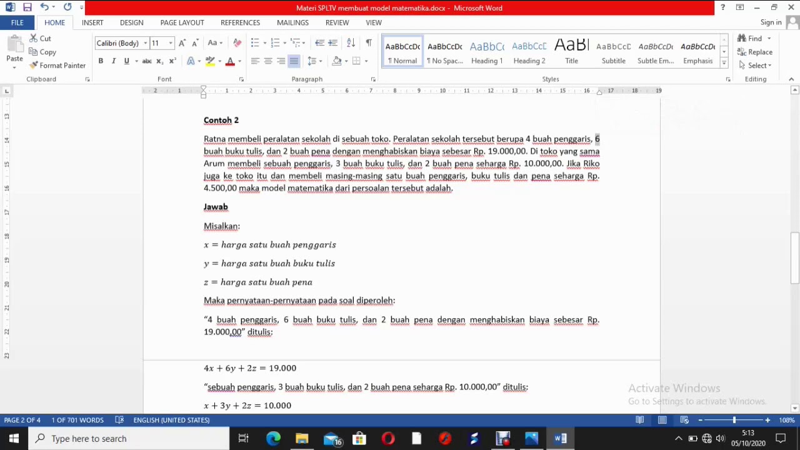This screenshot has width=800, height=450.
Task: Open Microsoft Edge from taskbar
Action: [x=273, y=439]
